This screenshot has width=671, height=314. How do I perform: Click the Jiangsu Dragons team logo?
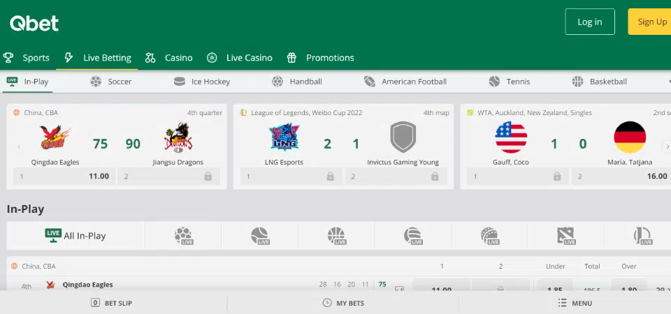click(x=178, y=137)
